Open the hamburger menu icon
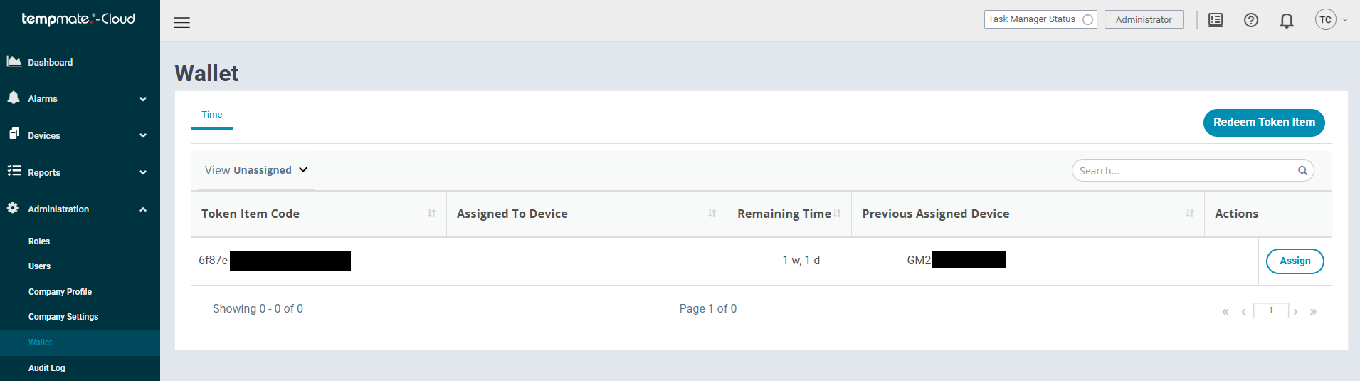1360x381 pixels. (181, 22)
